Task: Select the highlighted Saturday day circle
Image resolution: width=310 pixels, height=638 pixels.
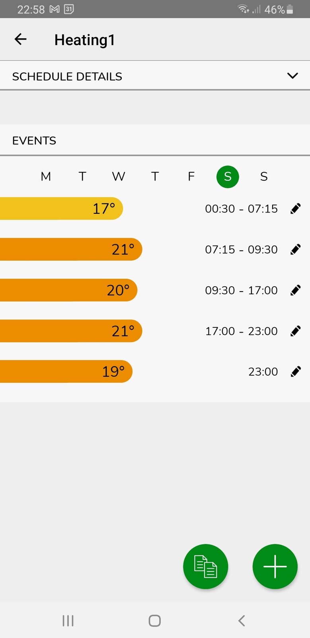Action: (x=228, y=176)
